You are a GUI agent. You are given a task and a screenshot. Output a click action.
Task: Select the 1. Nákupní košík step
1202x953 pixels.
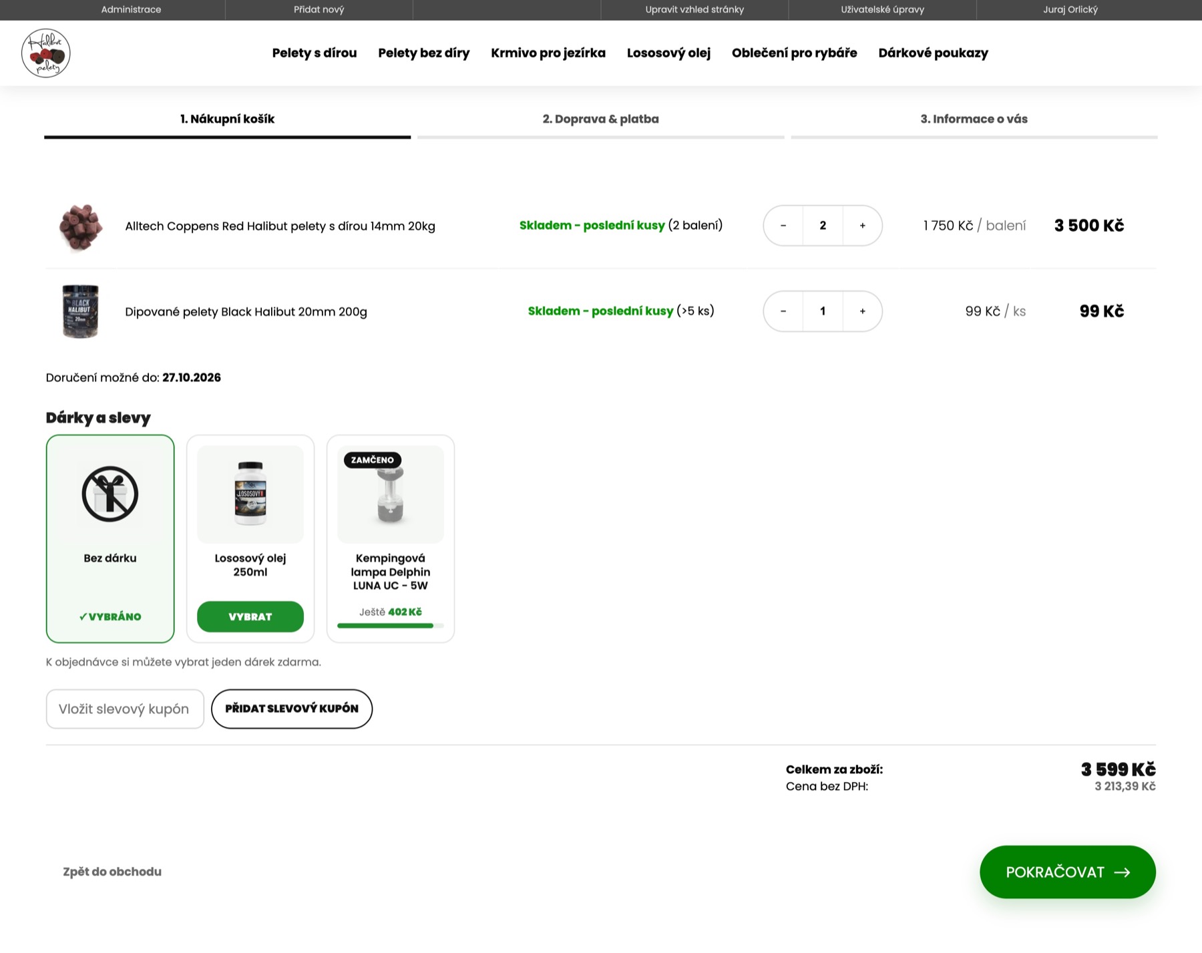pyautogui.click(x=227, y=119)
